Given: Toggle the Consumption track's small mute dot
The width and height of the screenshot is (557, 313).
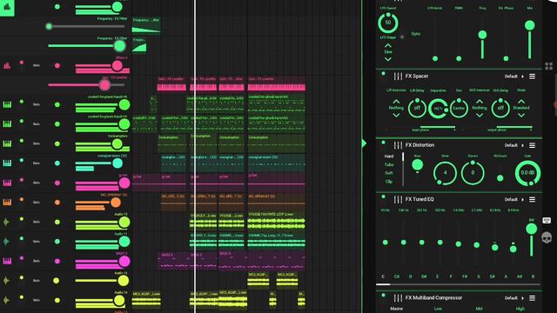Looking at the screenshot, I should coord(22,141).
